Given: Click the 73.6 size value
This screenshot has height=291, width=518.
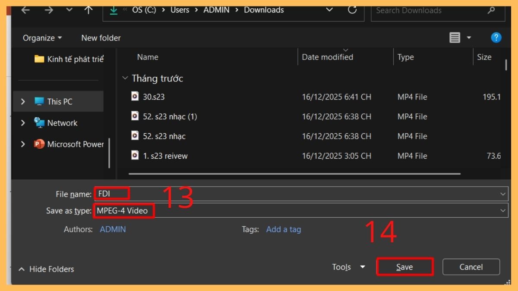Looking at the screenshot, I should tap(494, 156).
